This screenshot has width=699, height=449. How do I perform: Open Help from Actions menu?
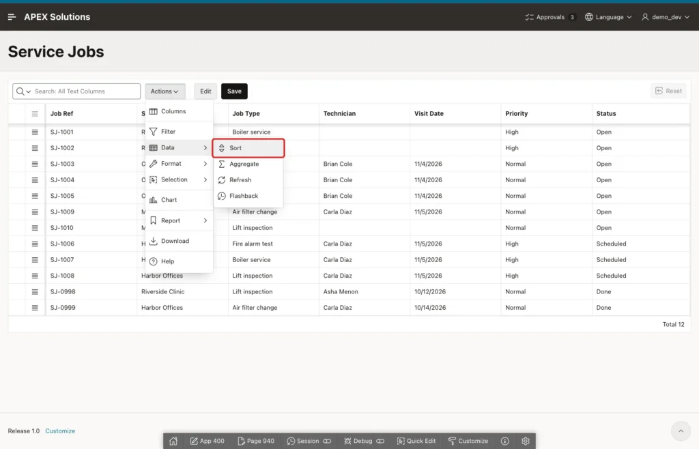[179, 261]
